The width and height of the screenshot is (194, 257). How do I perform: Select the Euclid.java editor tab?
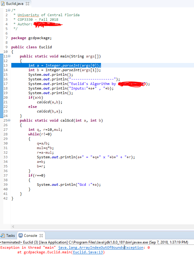coord(15,4)
